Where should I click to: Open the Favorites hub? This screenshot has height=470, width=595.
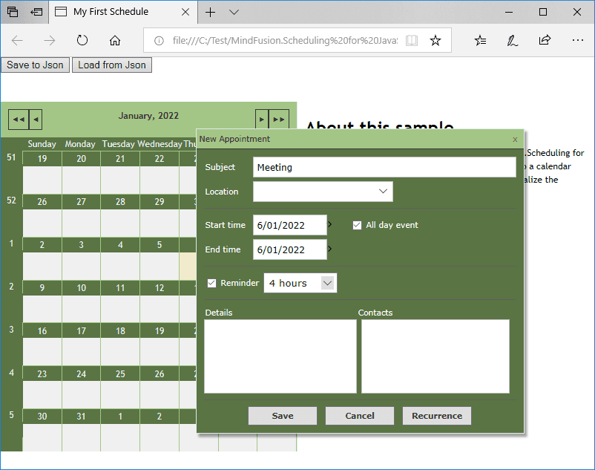point(480,40)
